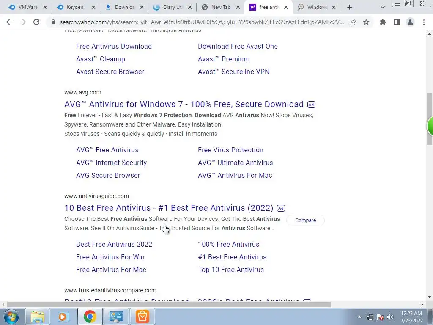Open orange shopping bag taskbar app
Screen dimensions: 433x325
click(143, 317)
